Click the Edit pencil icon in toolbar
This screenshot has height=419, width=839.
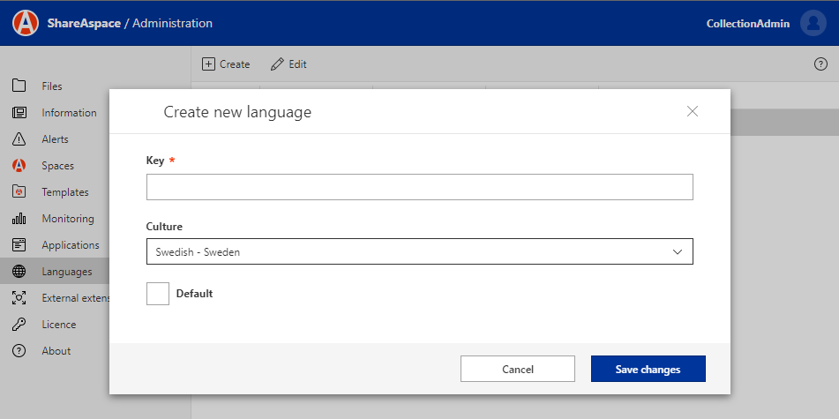click(x=277, y=64)
